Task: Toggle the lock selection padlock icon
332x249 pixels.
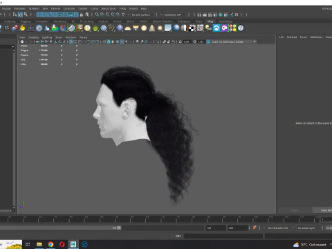Action: pos(82,15)
